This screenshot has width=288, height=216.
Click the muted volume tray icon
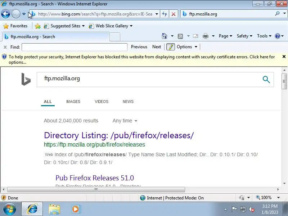(252, 209)
